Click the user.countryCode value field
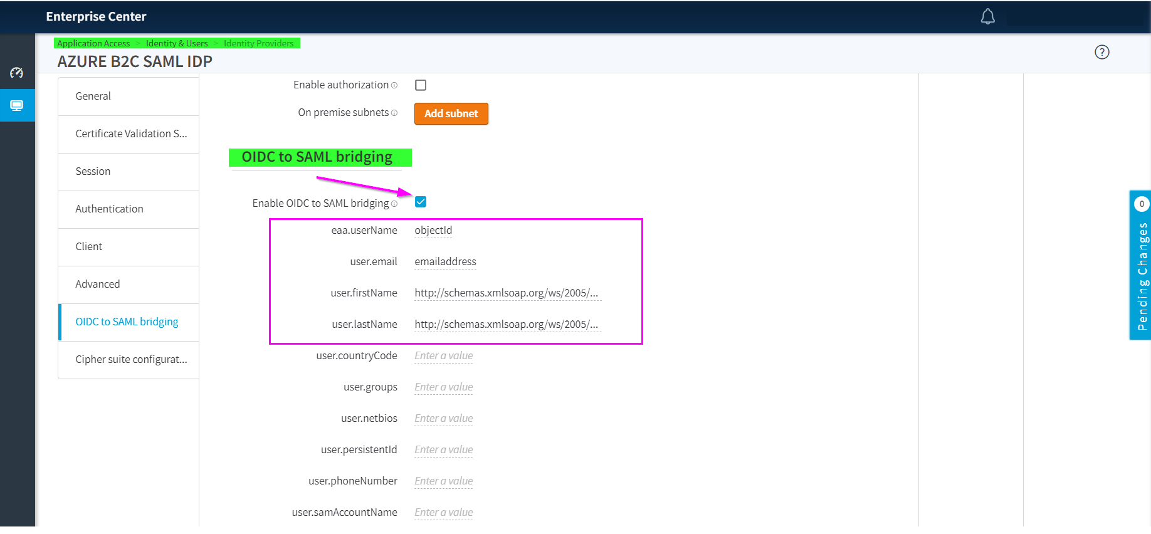This screenshot has height=534, width=1151. click(x=444, y=356)
